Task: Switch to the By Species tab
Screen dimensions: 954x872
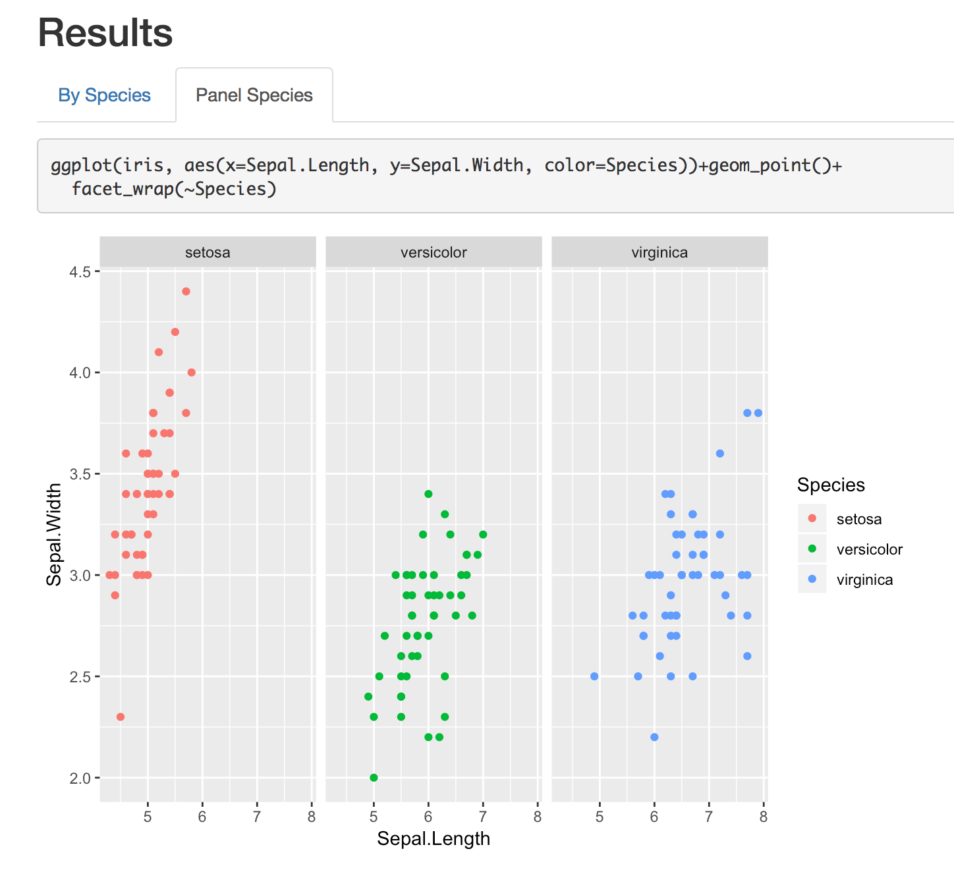Action: [x=105, y=95]
